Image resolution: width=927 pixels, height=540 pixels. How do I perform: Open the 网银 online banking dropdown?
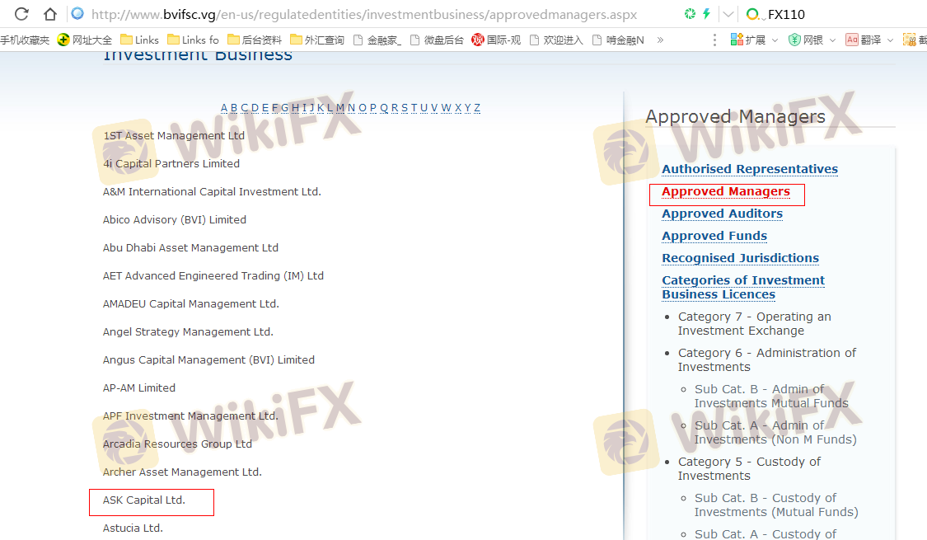(x=812, y=40)
